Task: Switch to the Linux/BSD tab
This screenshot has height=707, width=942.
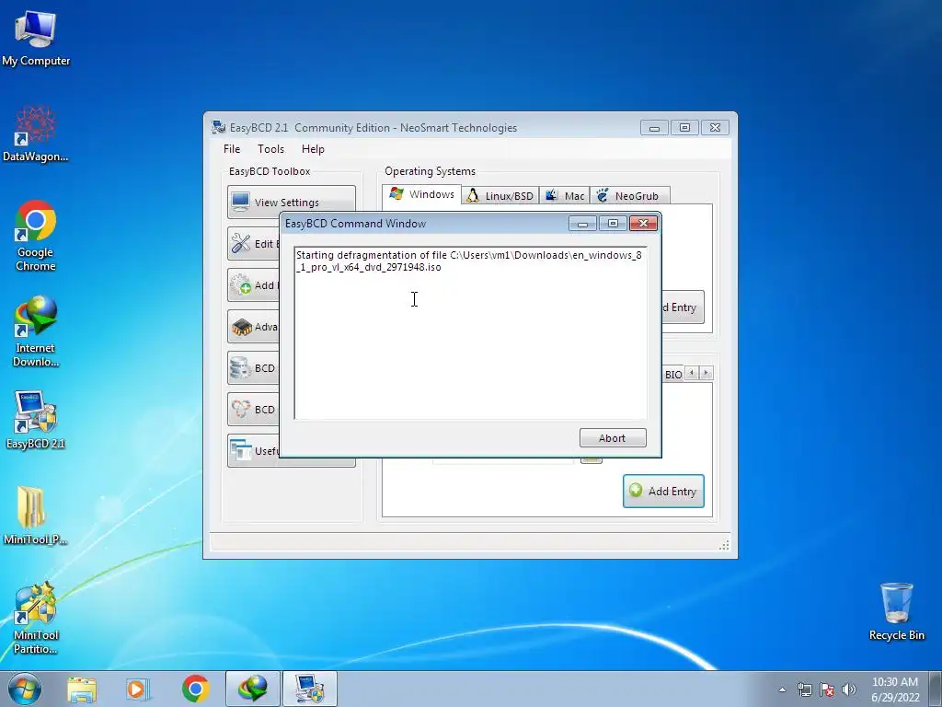Action: 500,196
